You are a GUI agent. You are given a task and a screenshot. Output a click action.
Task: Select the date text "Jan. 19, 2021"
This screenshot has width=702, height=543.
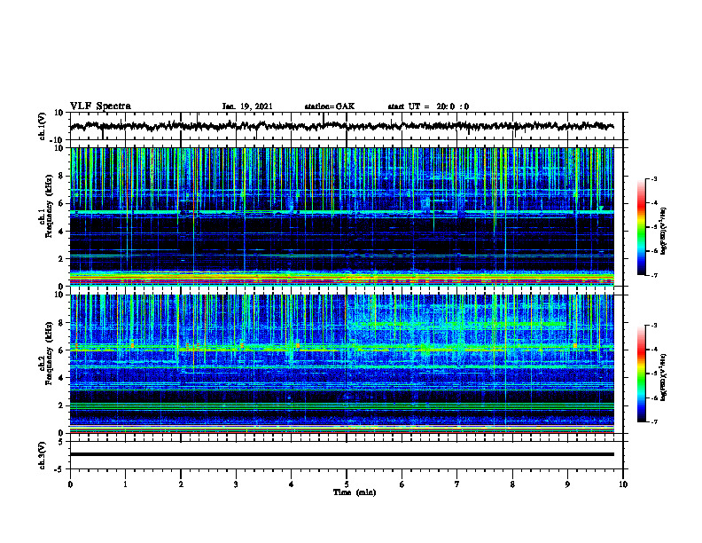coord(247,106)
